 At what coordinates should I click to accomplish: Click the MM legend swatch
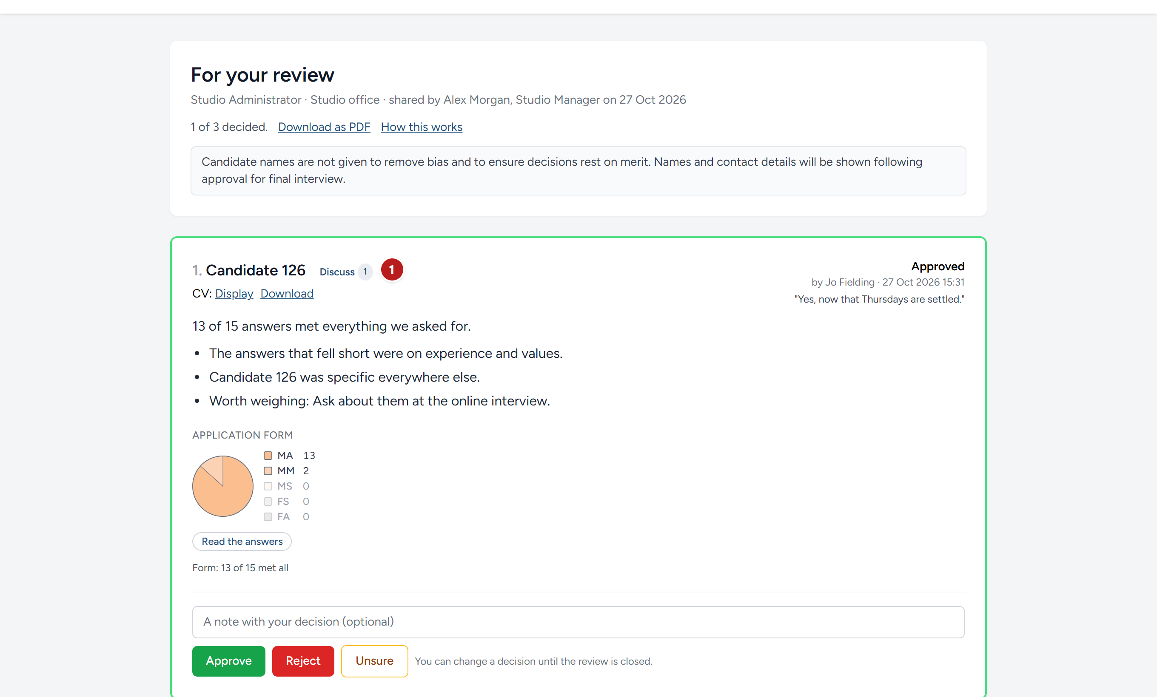(x=268, y=470)
